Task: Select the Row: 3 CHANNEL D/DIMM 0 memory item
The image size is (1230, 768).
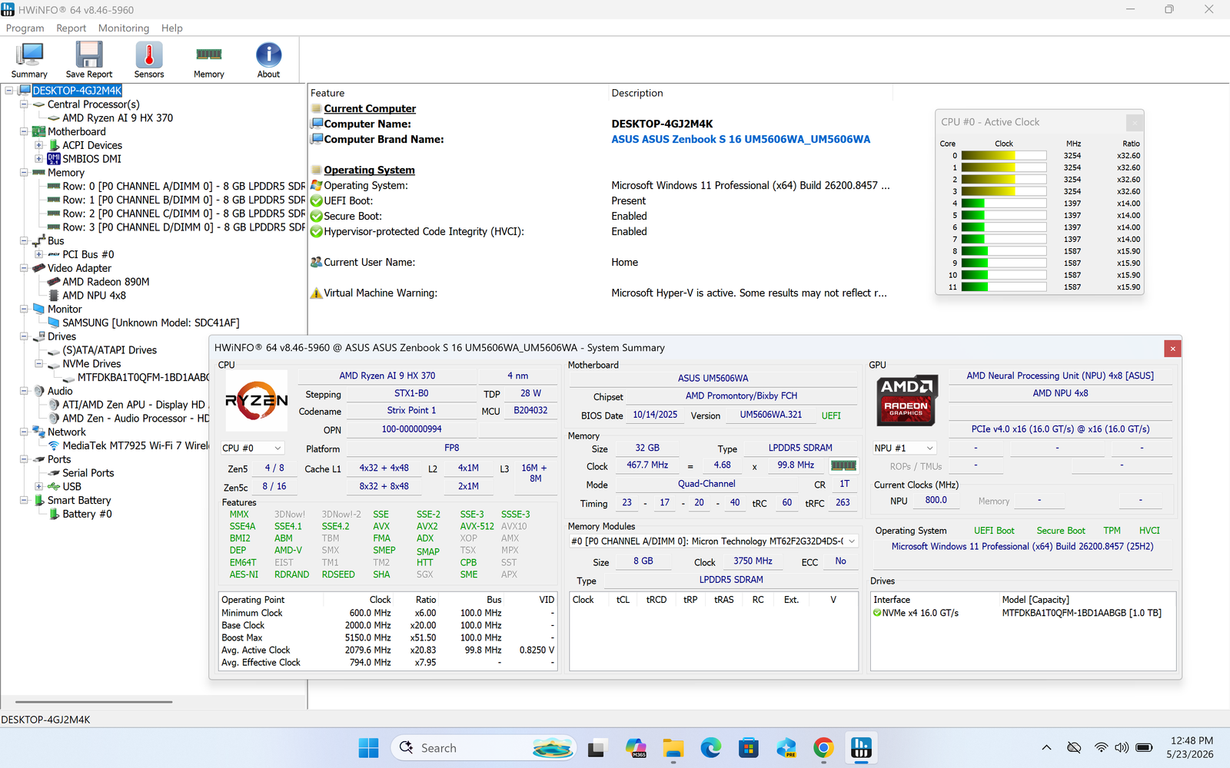Action: tap(184, 227)
